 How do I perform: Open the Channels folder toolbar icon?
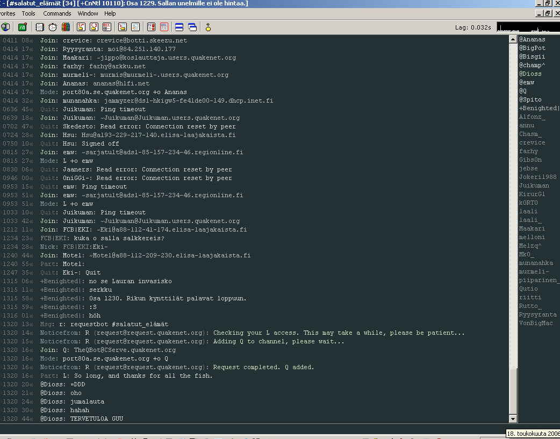(5, 27)
